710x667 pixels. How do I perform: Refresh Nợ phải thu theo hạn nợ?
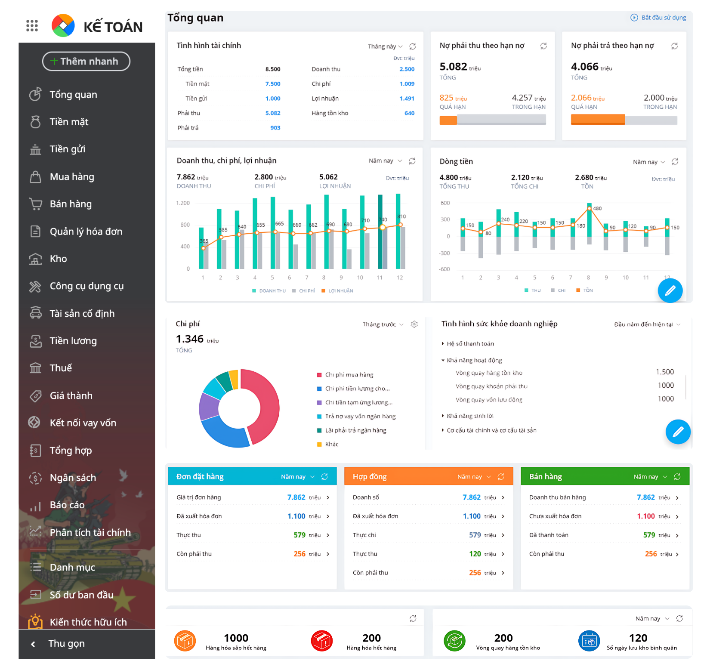click(543, 46)
